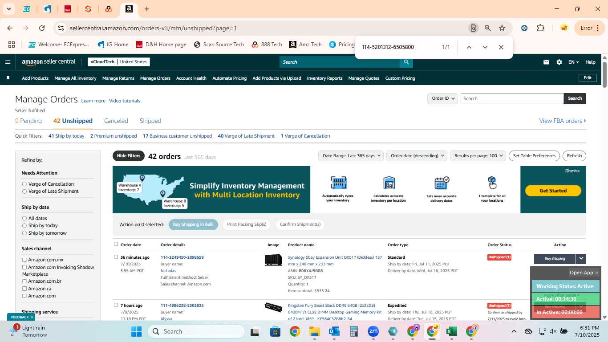
Task: Tick the select-all orders checkbox in header
Action: click(116, 244)
